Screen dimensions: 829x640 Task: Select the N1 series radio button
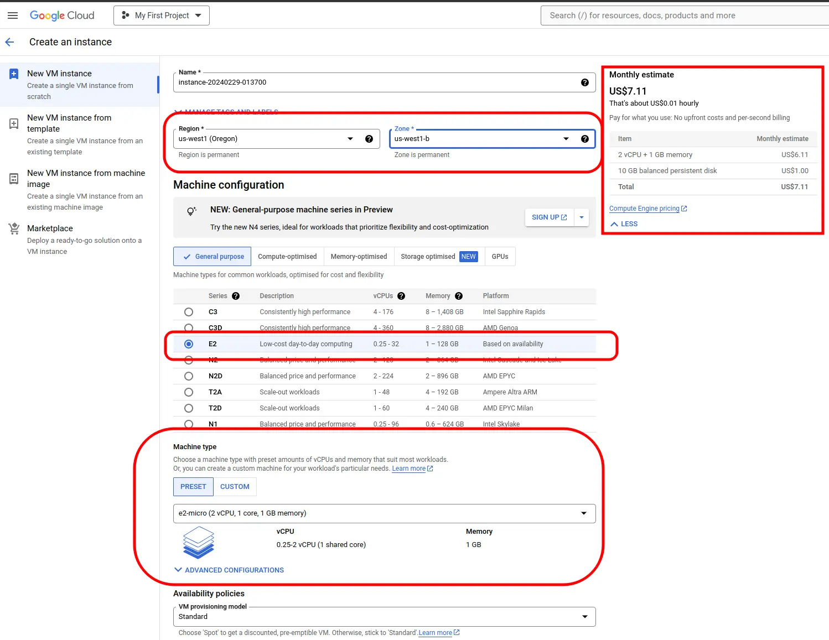click(189, 424)
